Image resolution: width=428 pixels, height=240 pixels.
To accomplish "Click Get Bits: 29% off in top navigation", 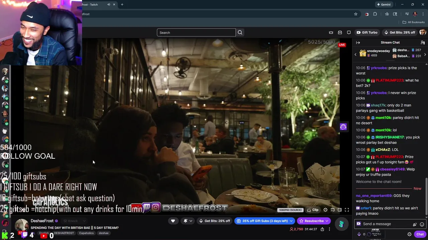I will [x=400, y=32].
